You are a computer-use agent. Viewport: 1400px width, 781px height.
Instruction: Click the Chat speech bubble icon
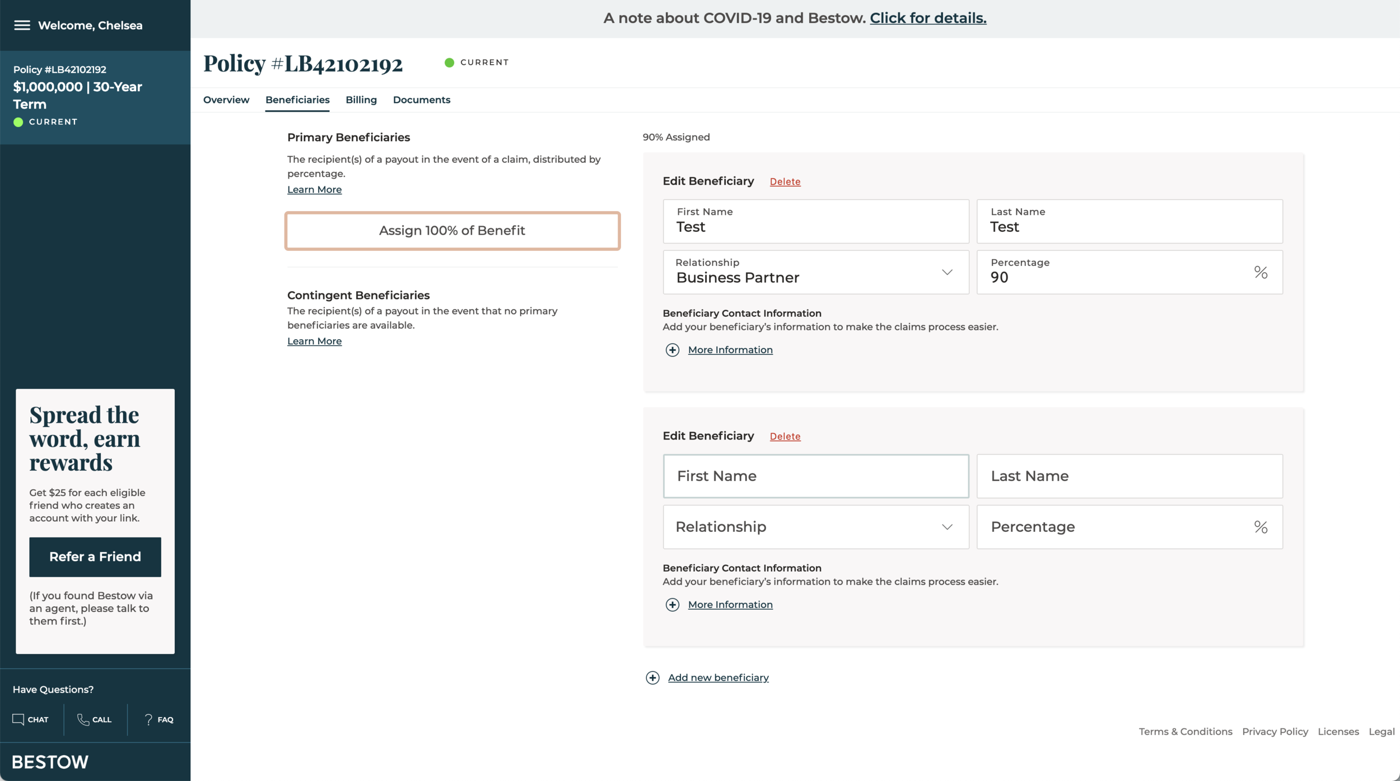coord(18,719)
